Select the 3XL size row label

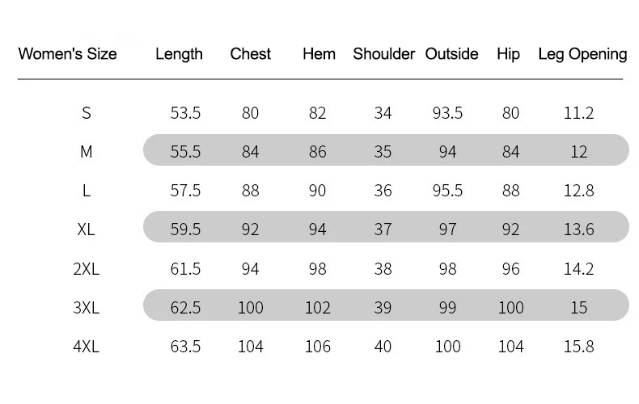(x=86, y=308)
